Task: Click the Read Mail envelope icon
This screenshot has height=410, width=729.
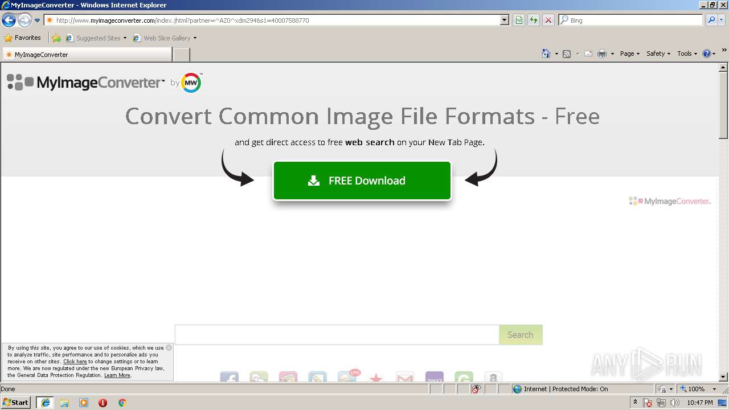Action: (x=588, y=54)
